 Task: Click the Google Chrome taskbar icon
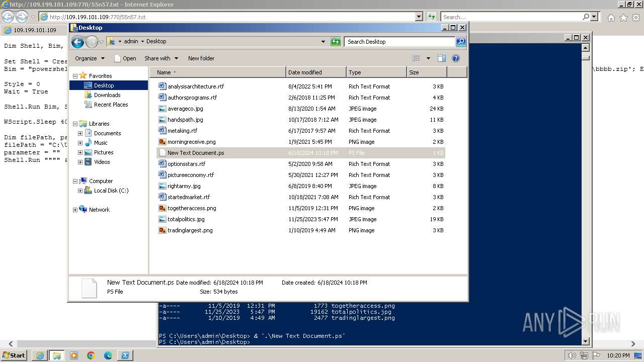(91, 355)
